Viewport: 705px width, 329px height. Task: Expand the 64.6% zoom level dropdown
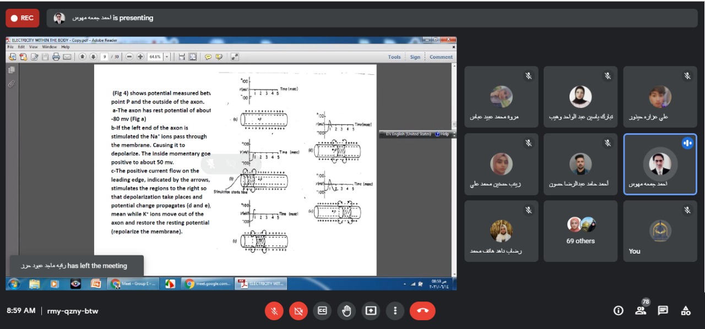167,57
